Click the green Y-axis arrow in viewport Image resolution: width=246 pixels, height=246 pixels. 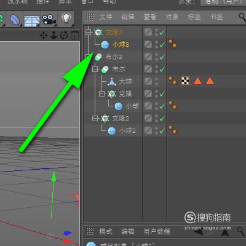(54, 177)
